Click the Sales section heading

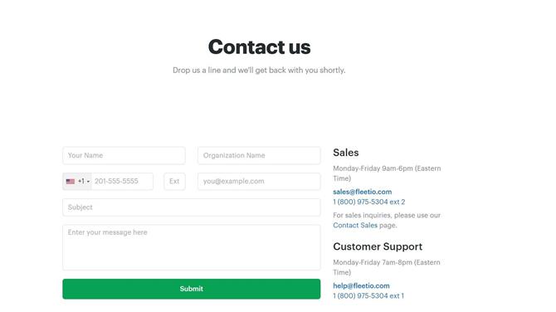pos(346,153)
